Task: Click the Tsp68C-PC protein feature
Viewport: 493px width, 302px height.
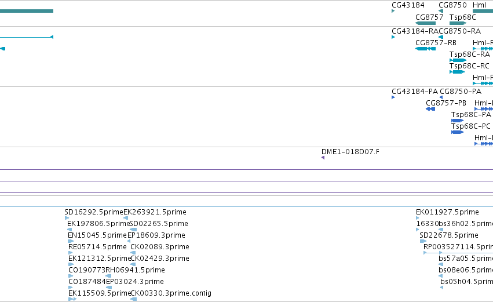Action: pos(458,132)
